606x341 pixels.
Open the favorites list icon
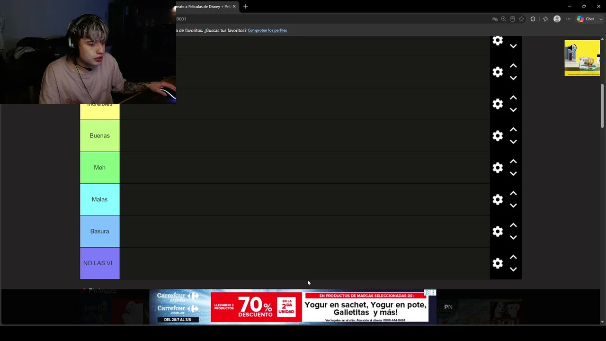[x=545, y=19]
